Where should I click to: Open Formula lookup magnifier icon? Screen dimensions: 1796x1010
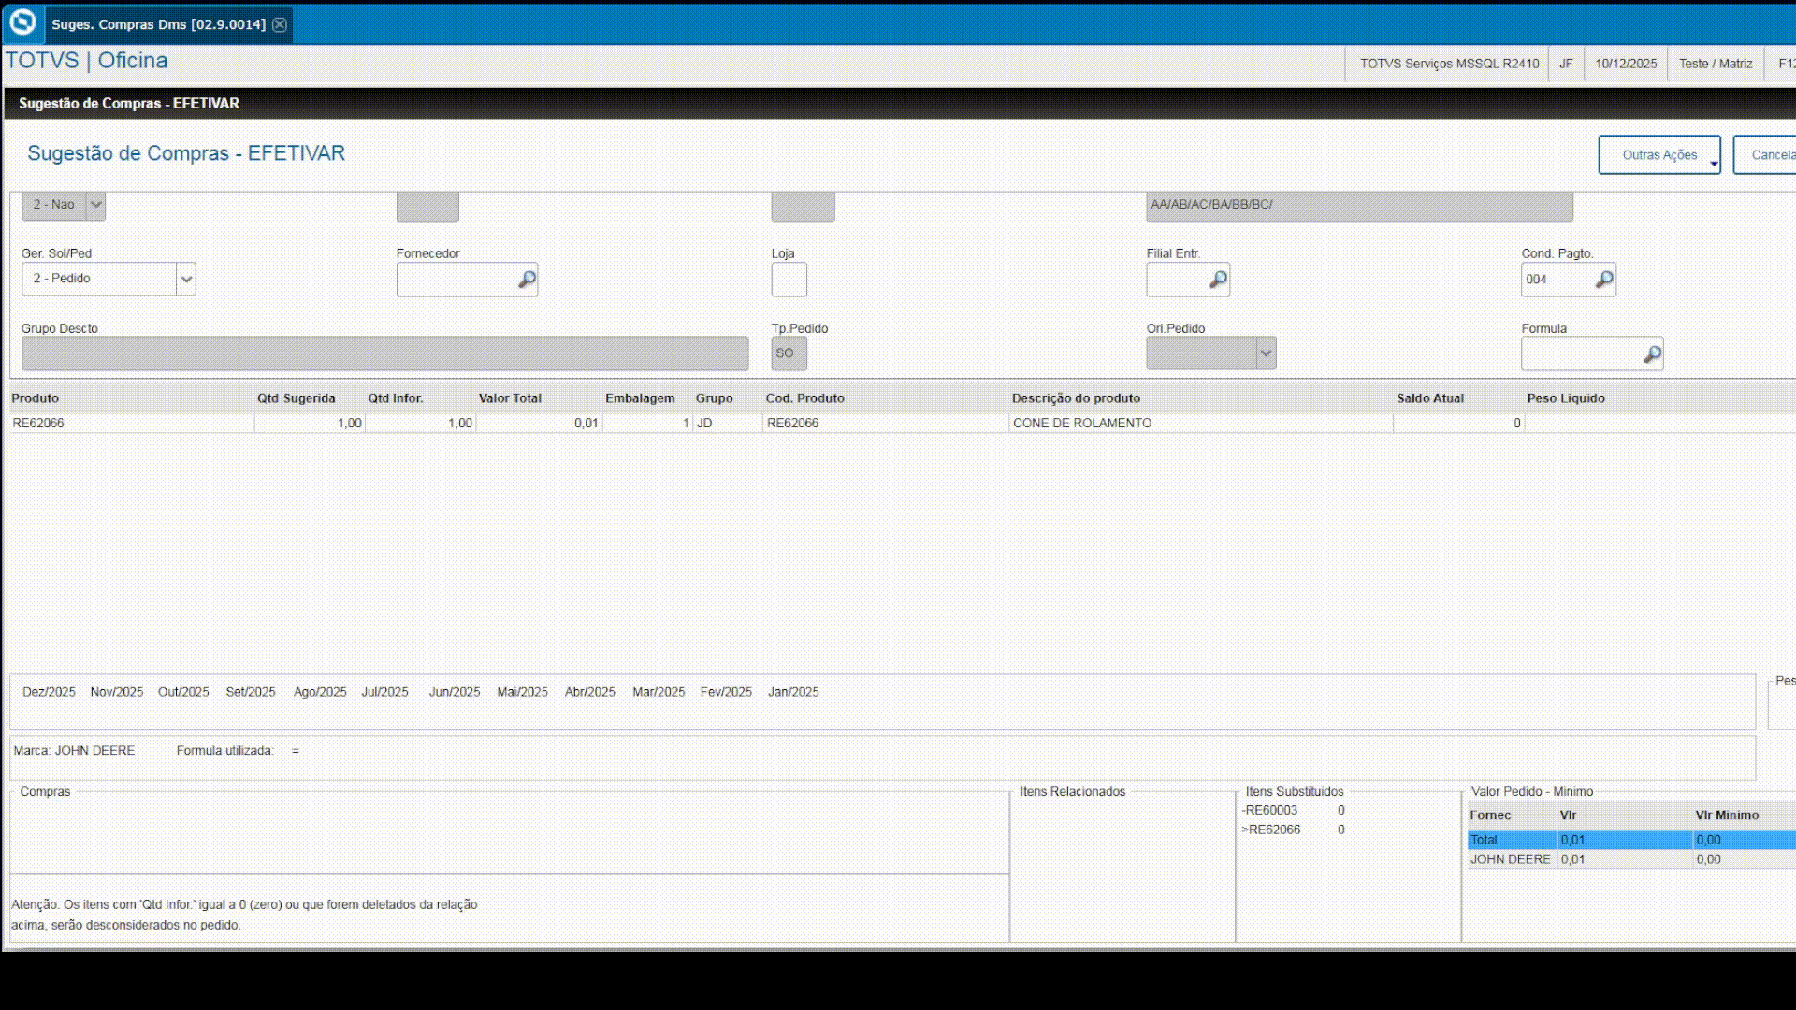1652,354
